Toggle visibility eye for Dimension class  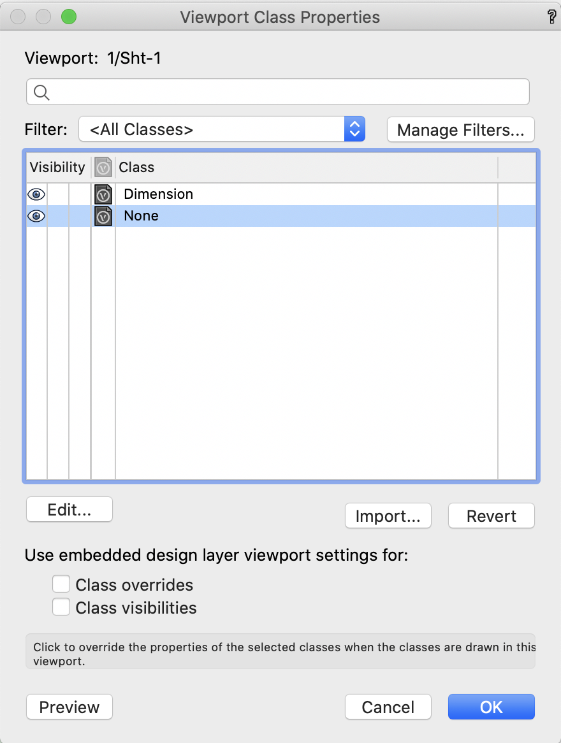[36, 194]
